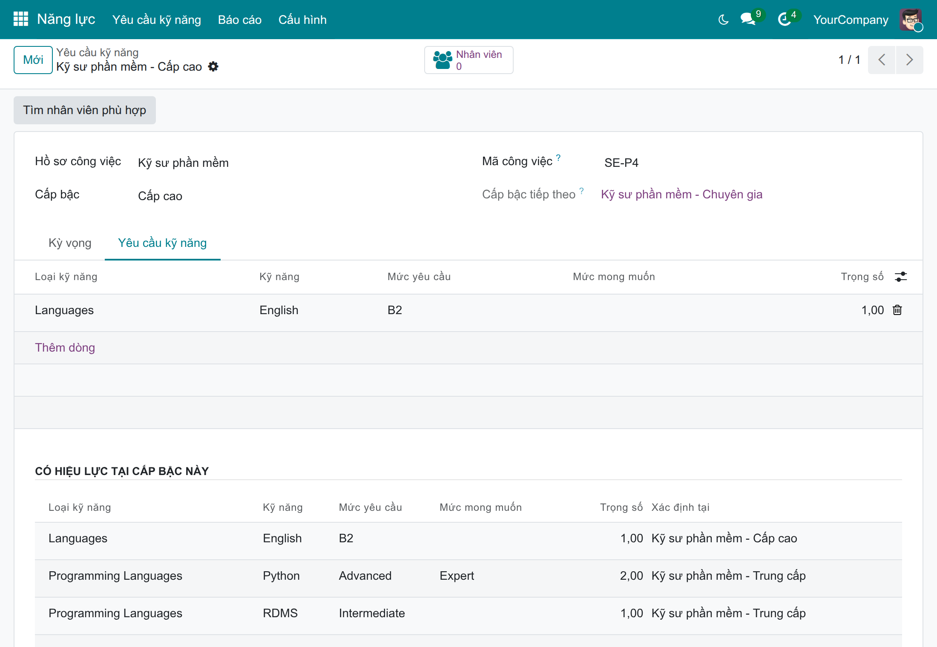The image size is (937, 647).
Task: Open Báo cáo menu
Action: click(240, 20)
